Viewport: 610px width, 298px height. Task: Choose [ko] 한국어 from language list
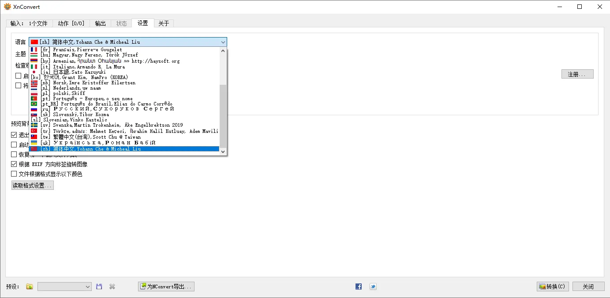click(124, 77)
